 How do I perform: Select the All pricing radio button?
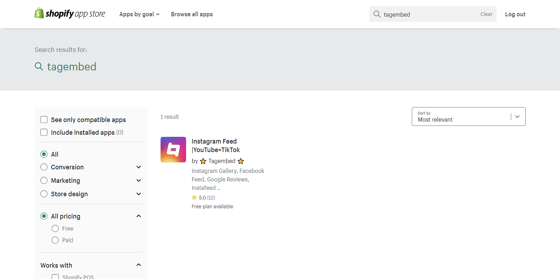coord(44,216)
